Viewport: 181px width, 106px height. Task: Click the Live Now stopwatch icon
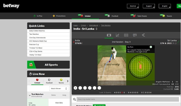click(x=30, y=74)
